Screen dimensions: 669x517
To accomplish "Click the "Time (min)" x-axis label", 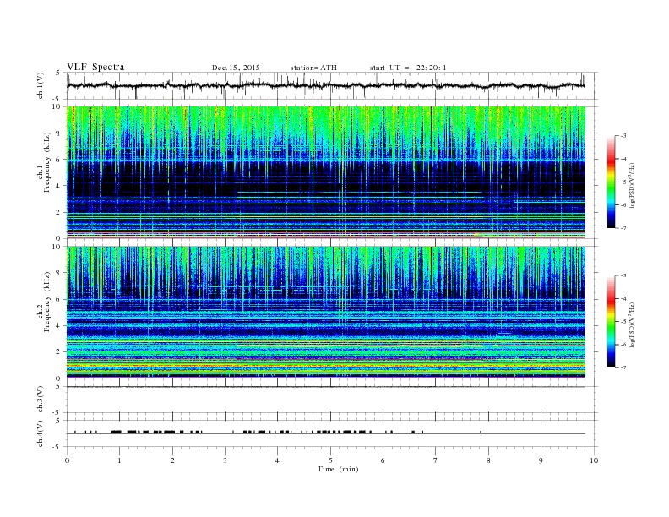I will 338,469.
